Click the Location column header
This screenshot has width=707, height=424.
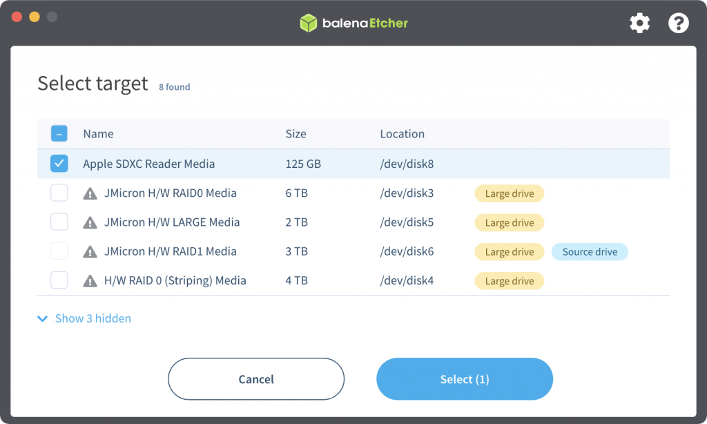[x=403, y=134]
